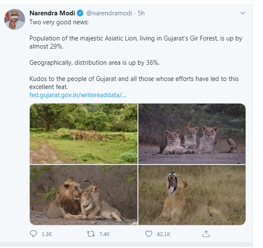The width and height of the screenshot is (263, 248).
Task: Click the reply speech bubble icon
Action: (x=33, y=234)
